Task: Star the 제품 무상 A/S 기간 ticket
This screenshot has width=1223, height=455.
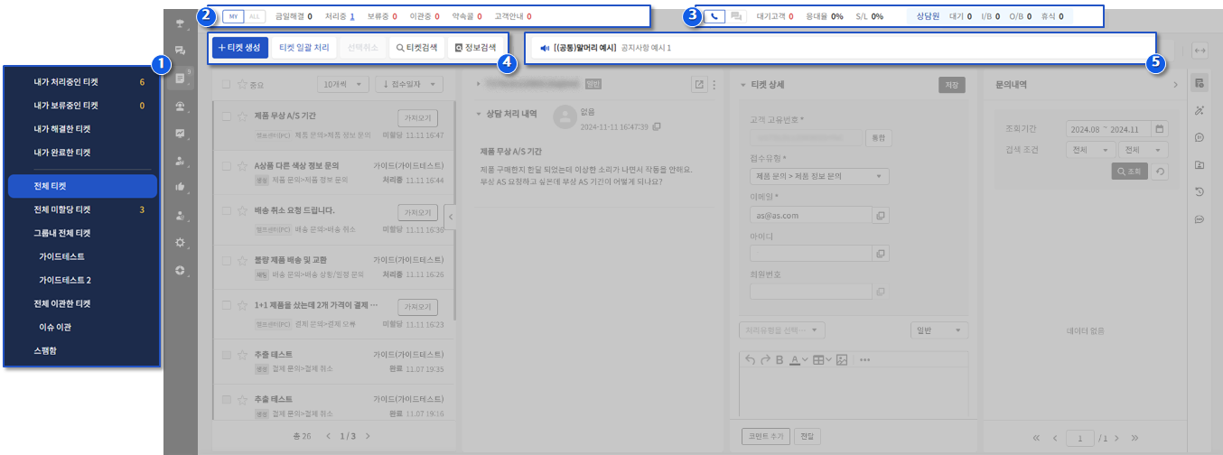Action: click(x=241, y=116)
